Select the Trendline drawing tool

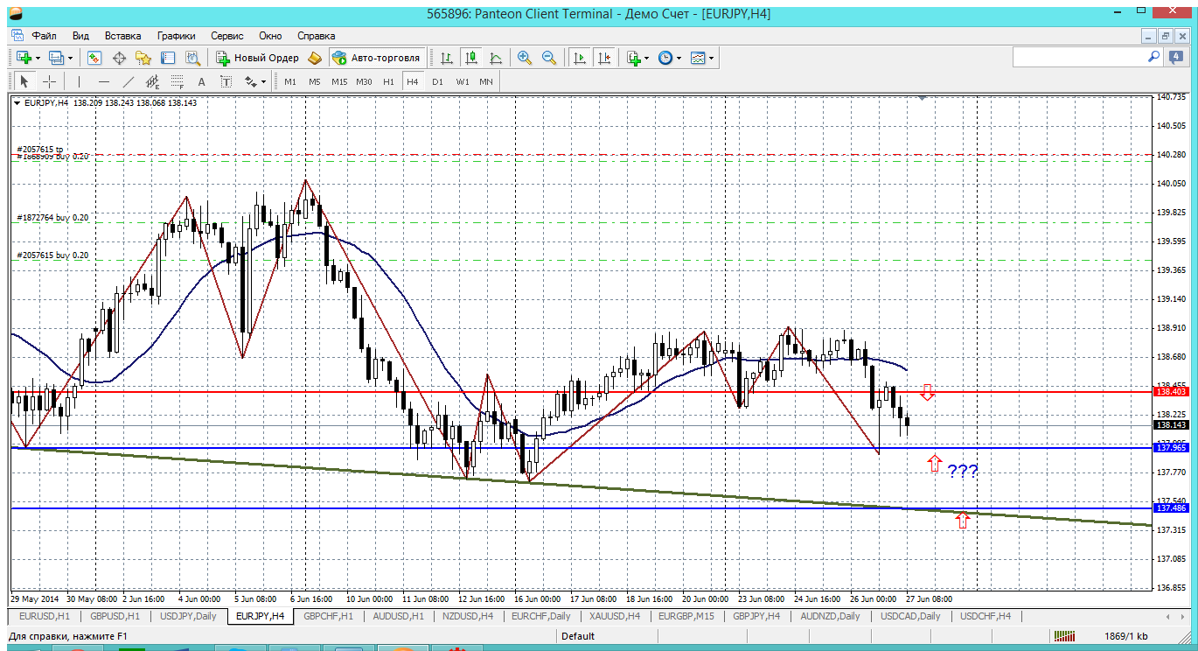(x=129, y=81)
